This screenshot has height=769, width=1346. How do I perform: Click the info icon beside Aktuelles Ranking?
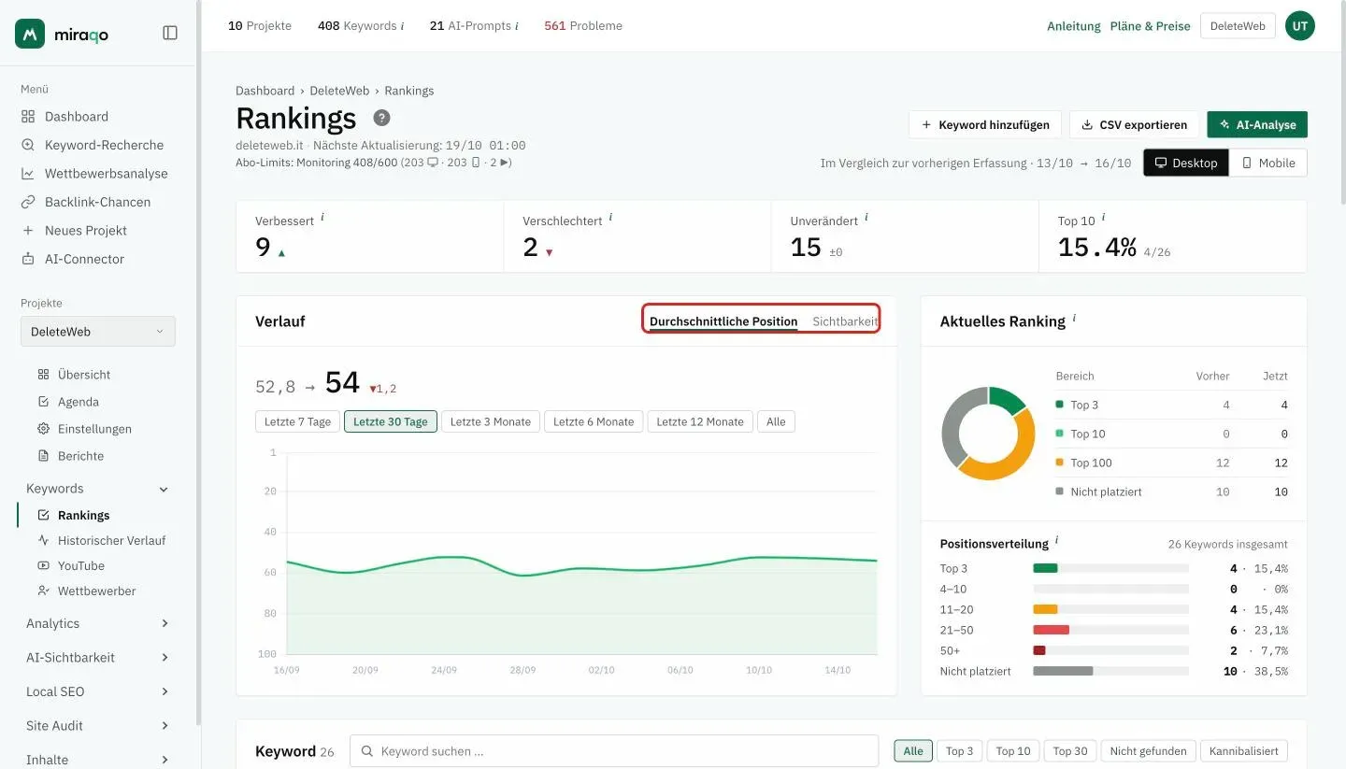(x=1074, y=318)
